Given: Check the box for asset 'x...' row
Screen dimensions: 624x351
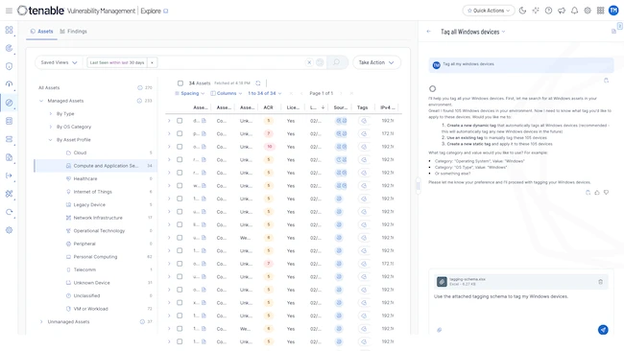Looking at the screenshot, I should click(180, 302).
